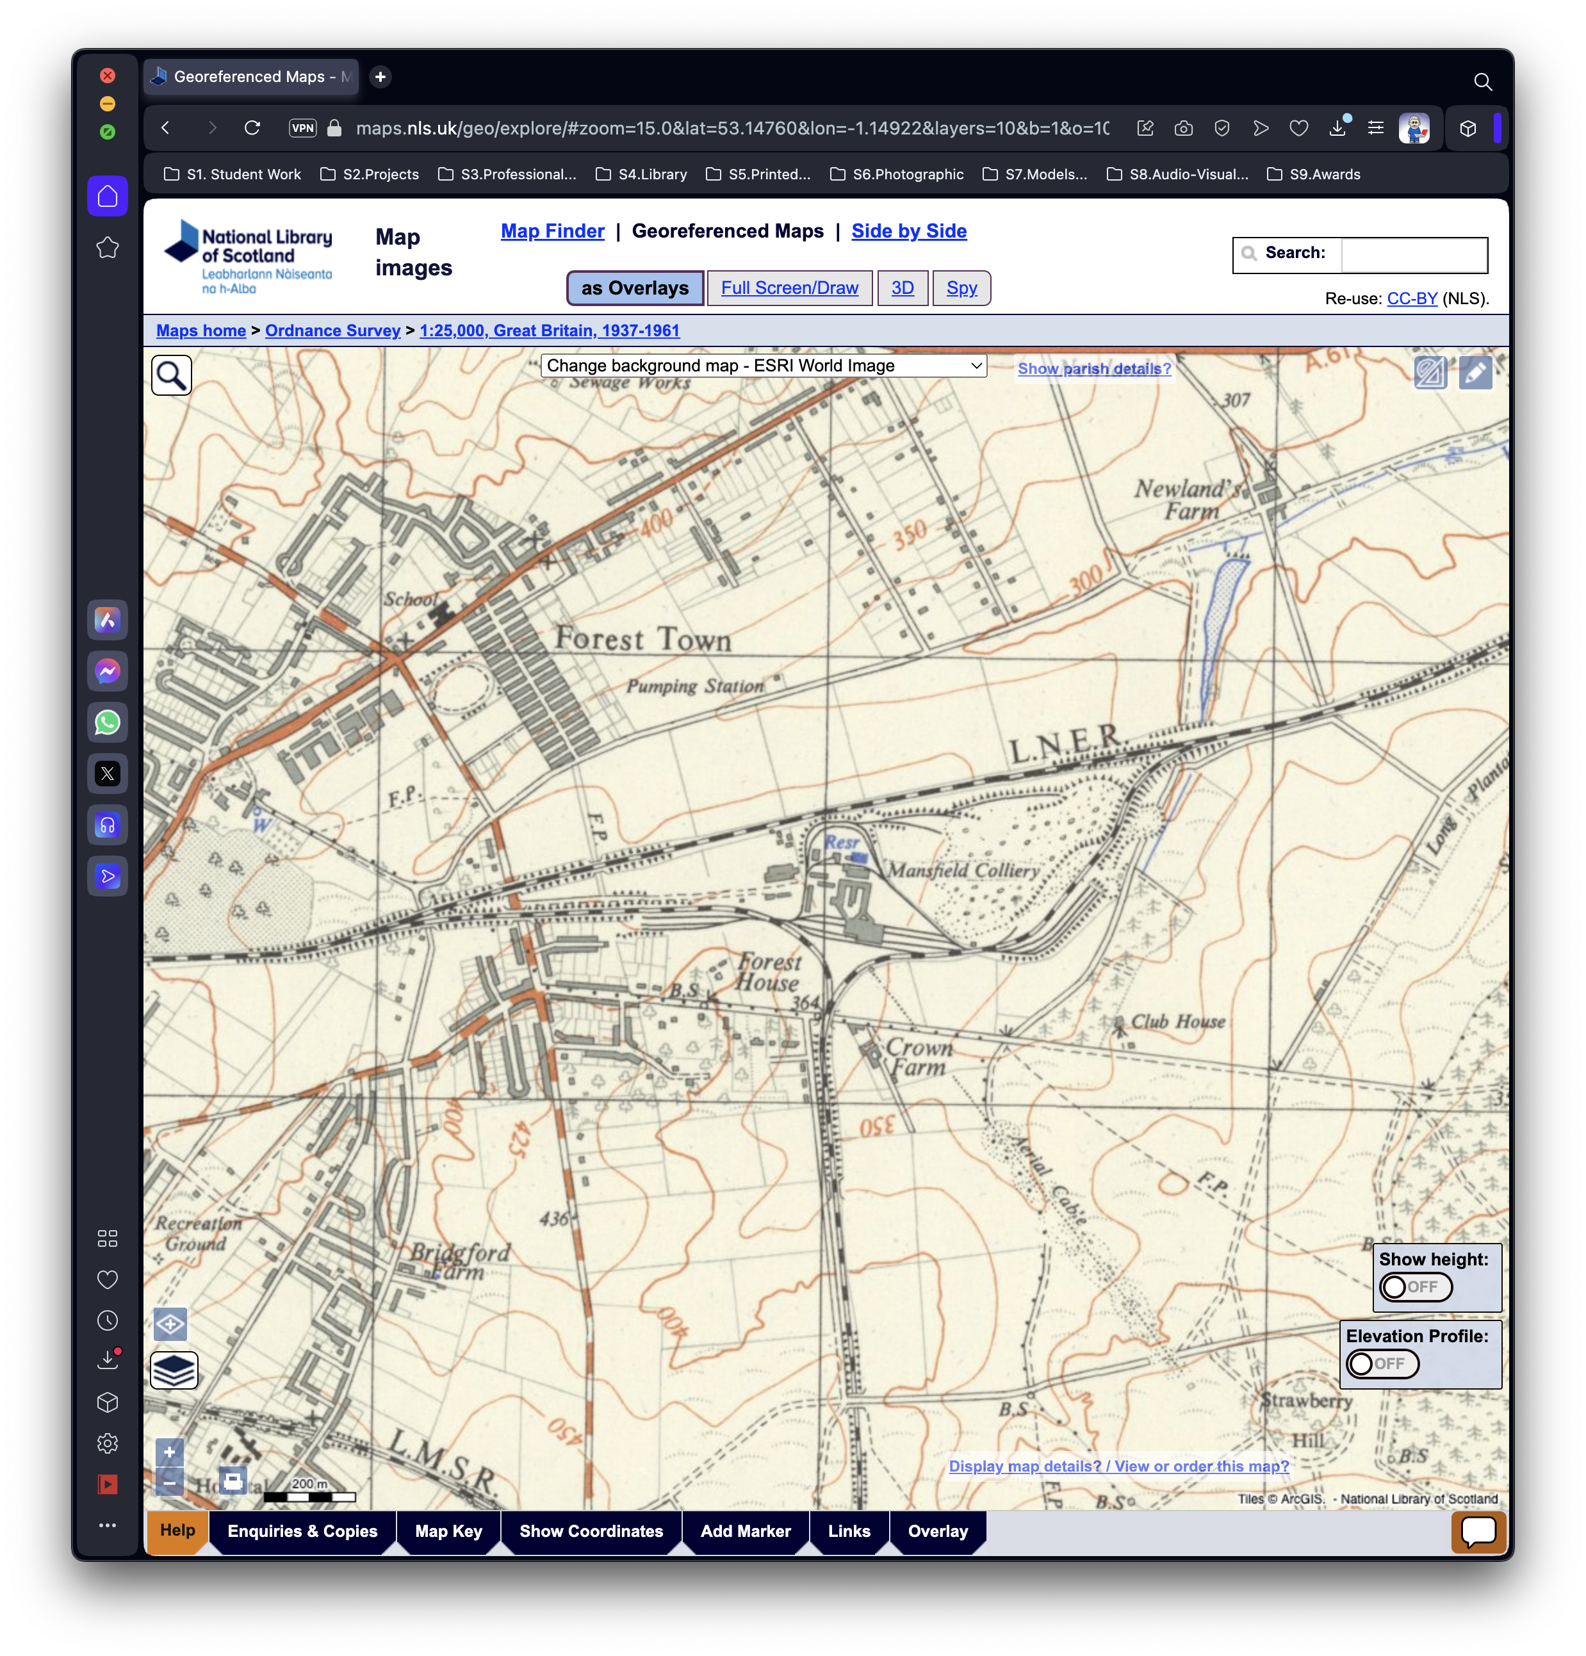
Task: Click the Map Key toolbar item
Action: click(x=450, y=1532)
